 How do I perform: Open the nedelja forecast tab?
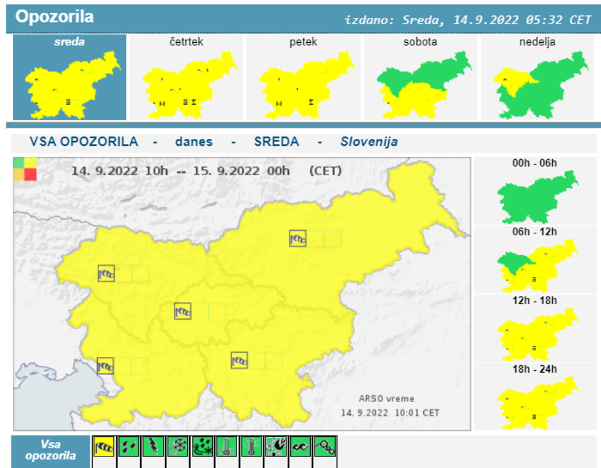[x=537, y=77]
